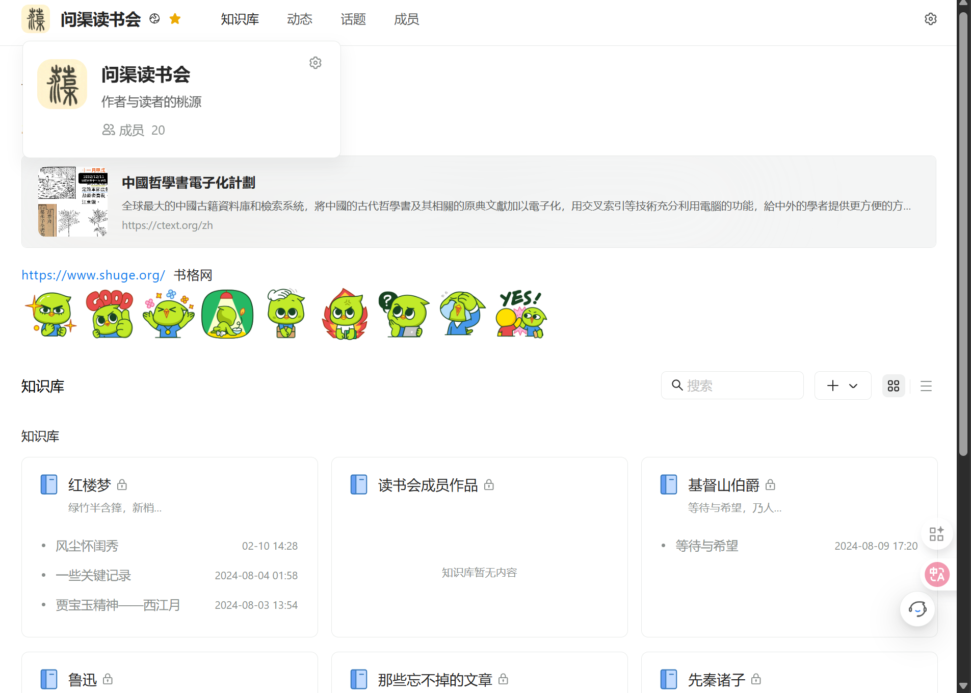This screenshot has height=693, width=971.
Task: Open the shuge.org hyperlink
Action: click(x=93, y=275)
